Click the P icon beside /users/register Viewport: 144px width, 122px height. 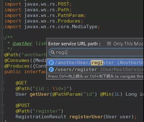(51, 69)
